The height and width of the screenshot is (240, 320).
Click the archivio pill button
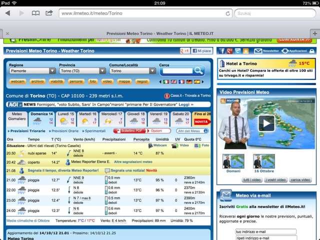[37, 81]
